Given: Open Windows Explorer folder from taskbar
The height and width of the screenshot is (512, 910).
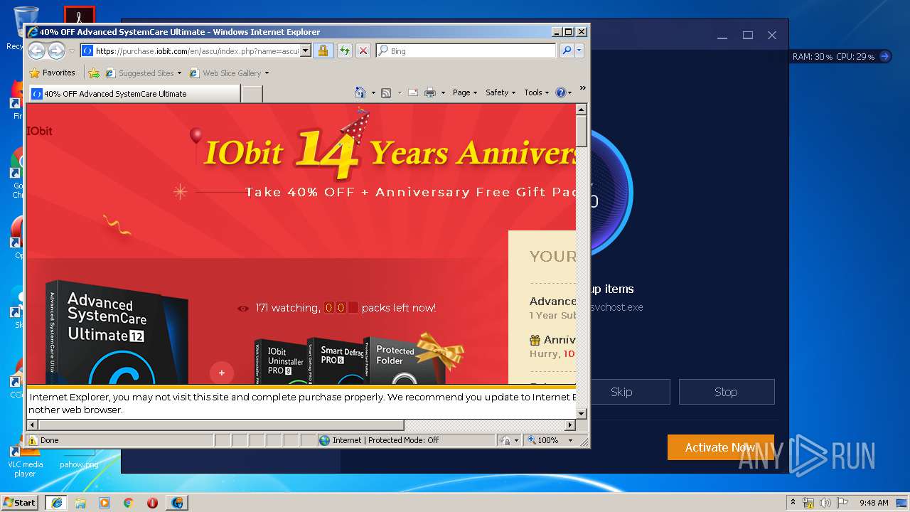Looking at the screenshot, I should [80, 503].
